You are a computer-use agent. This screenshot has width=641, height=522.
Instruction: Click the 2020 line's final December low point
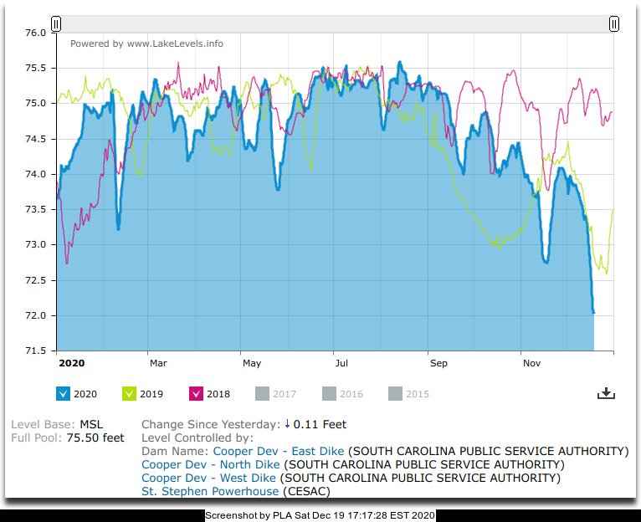[x=593, y=313]
